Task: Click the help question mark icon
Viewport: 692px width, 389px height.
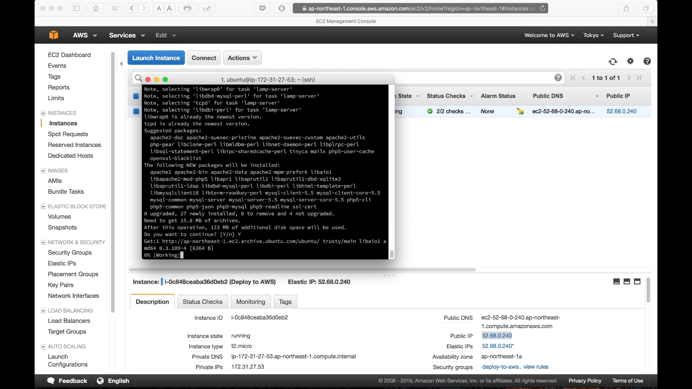Action: [x=647, y=61]
